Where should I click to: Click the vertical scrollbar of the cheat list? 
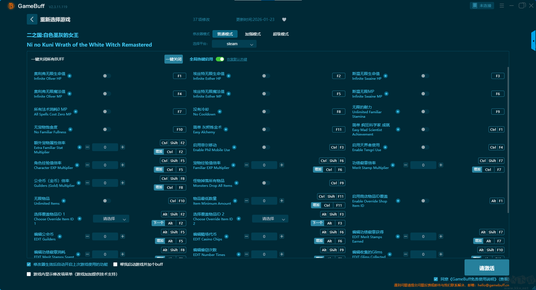[508, 139]
